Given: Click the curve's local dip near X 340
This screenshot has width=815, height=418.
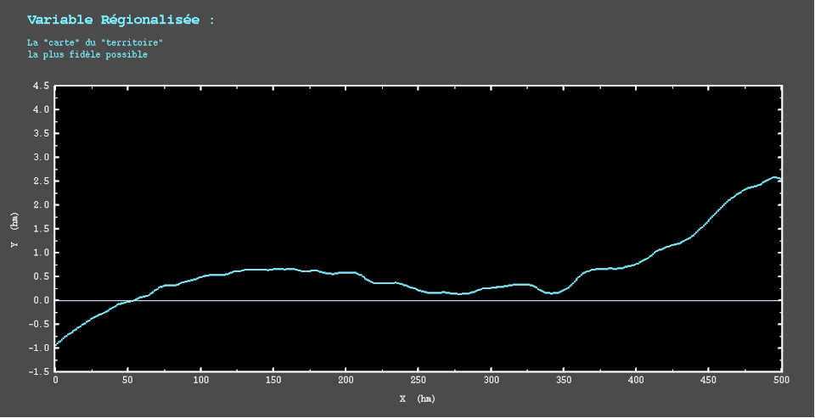Looking at the screenshot, I should [x=551, y=293].
